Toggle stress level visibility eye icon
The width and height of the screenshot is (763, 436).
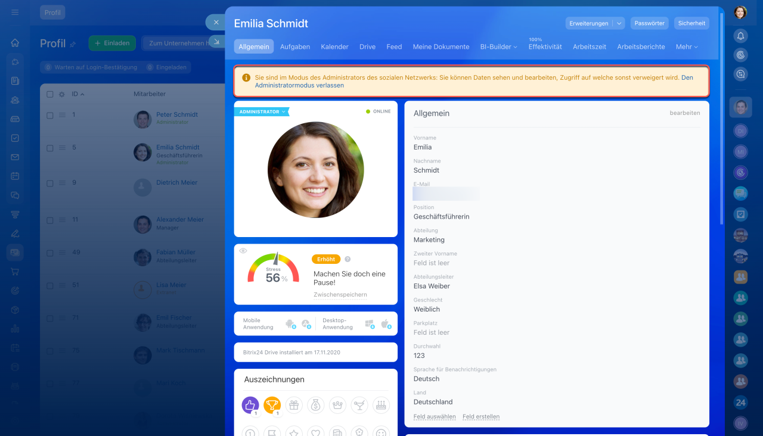(243, 251)
